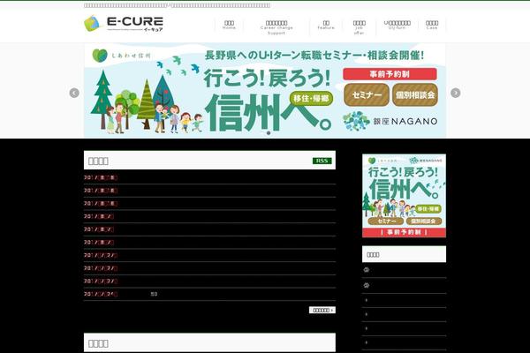Viewport: 530px width, 353px height.
Task: Click the E-CURE logo
Action: [124, 24]
